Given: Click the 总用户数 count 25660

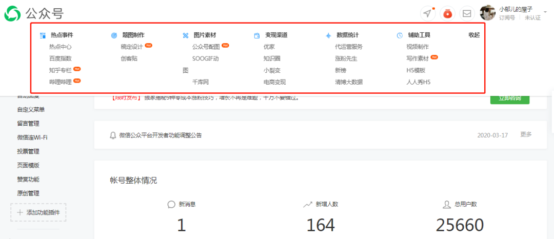Looking at the screenshot, I should 460,225.
